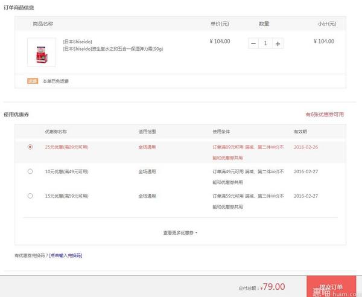
Task: Open the Shiseido 90g cream product title
Action: coord(113,49)
